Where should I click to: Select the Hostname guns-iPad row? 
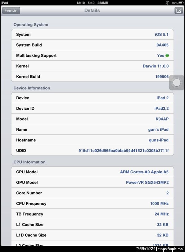(92, 140)
